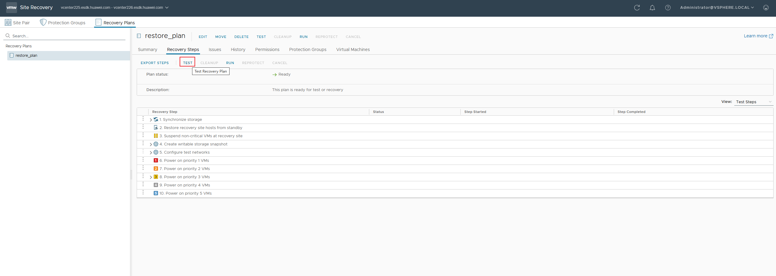Open the View Test Steps dropdown

click(x=754, y=102)
